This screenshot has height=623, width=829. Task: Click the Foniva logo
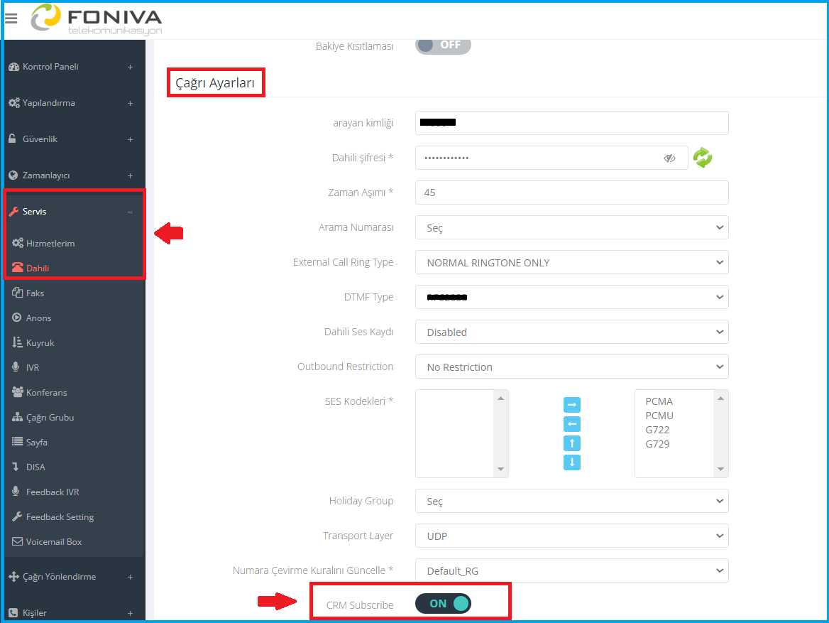pyautogui.click(x=97, y=20)
